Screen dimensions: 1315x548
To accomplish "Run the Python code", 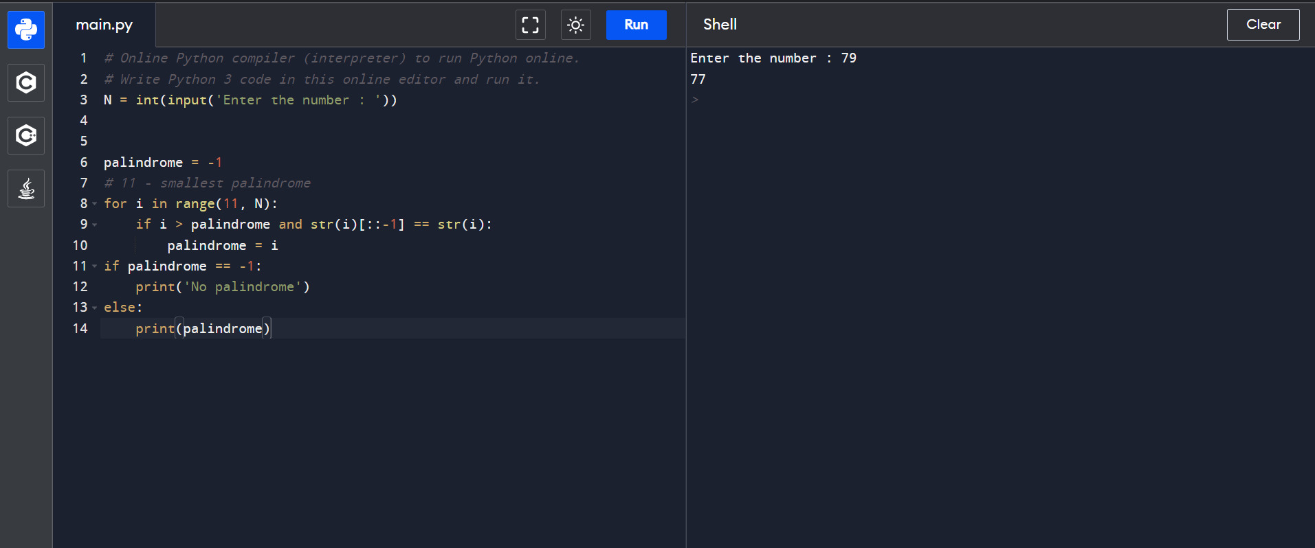I will point(636,25).
